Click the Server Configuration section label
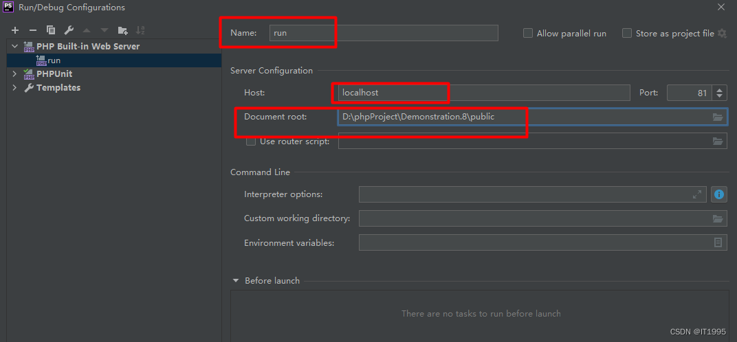 (x=271, y=71)
